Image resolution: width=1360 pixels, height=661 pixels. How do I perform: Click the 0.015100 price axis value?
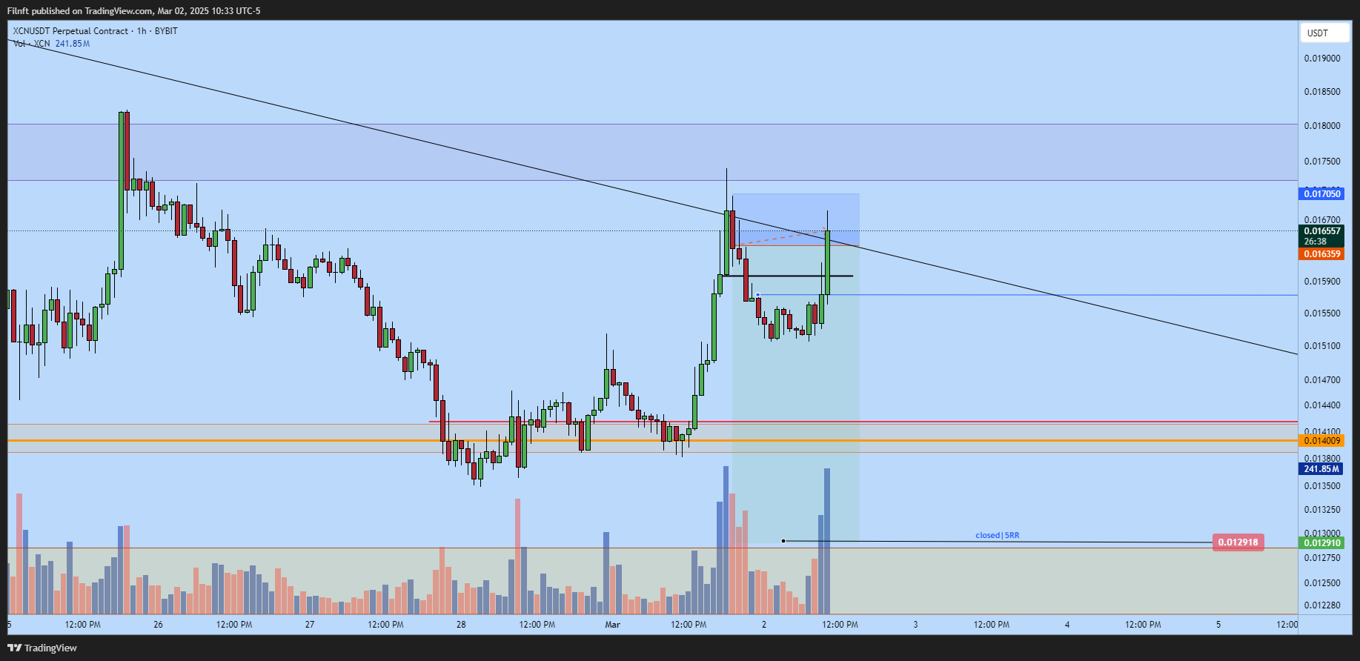coord(1322,346)
